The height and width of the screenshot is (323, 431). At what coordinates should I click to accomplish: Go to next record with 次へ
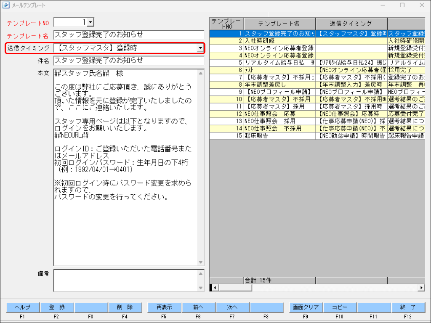click(232, 307)
